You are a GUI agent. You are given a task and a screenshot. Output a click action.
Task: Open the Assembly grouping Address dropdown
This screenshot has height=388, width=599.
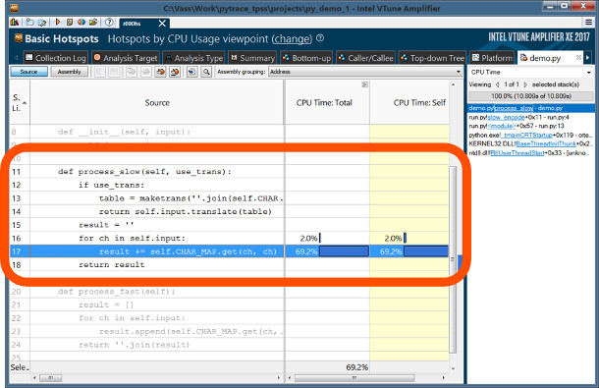click(365, 72)
